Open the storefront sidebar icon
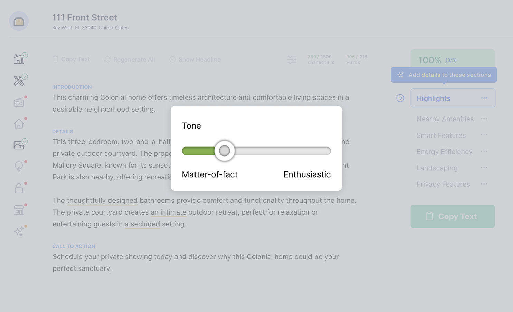 [x=19, y=210]
